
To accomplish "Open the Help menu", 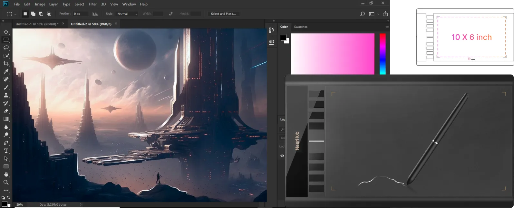I will (x=144, y=4).
